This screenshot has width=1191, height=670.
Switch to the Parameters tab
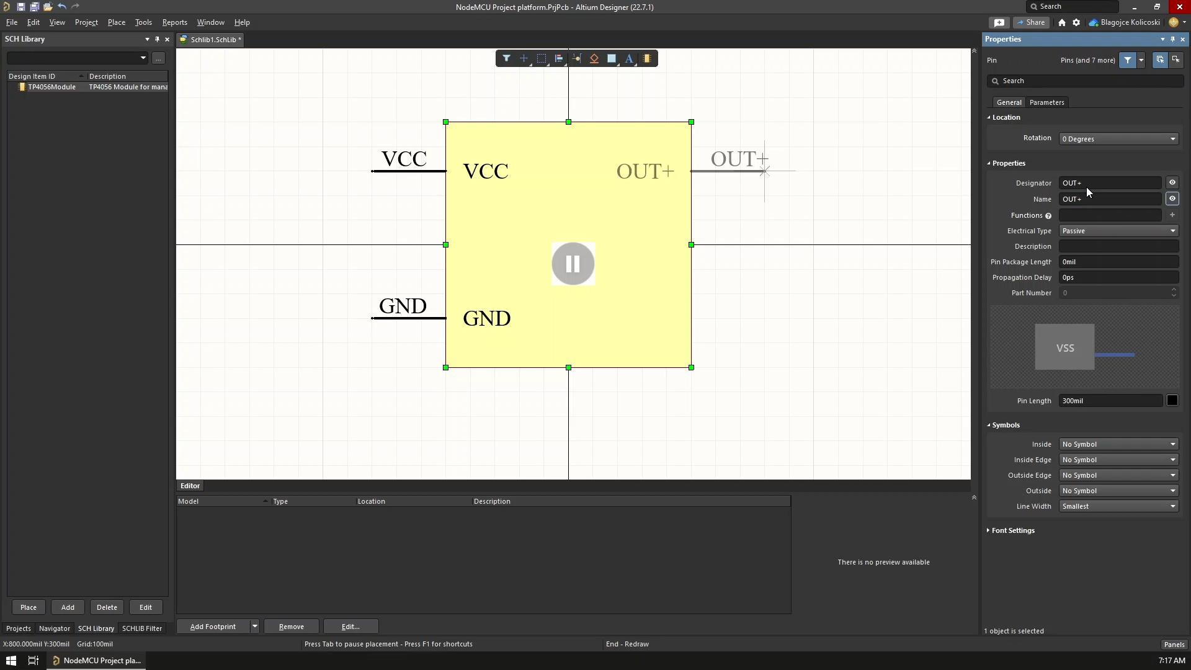point(1046,102)
